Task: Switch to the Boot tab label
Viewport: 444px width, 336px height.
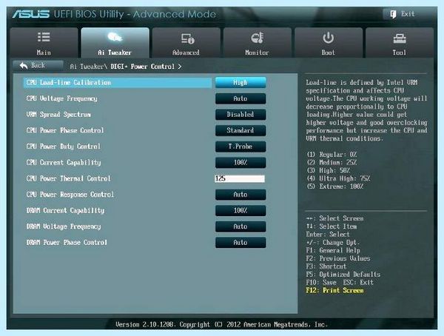Action: tap(328, 53)
